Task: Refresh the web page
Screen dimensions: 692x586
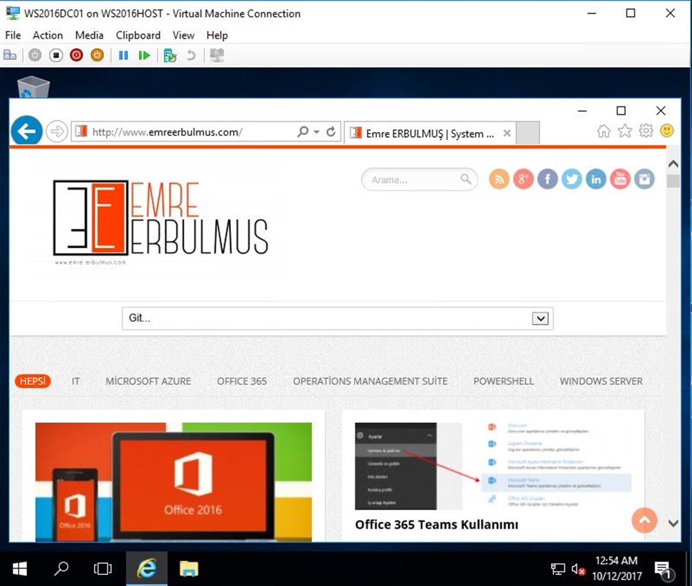Action: [x=331, y=131]
